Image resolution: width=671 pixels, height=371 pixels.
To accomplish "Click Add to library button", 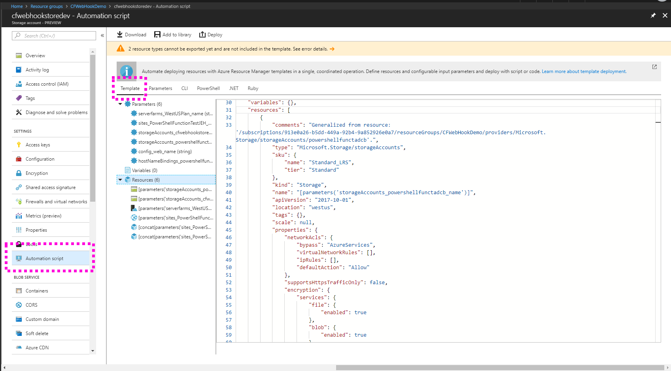I will pos(173,35).
